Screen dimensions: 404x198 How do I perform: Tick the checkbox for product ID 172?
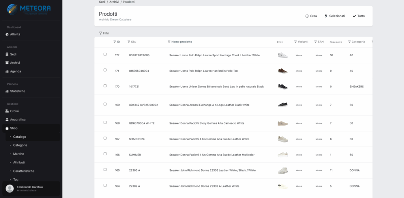105,54
